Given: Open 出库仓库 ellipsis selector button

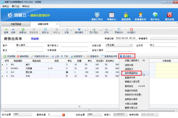Looking at the screenshot, I should [131, 45].
